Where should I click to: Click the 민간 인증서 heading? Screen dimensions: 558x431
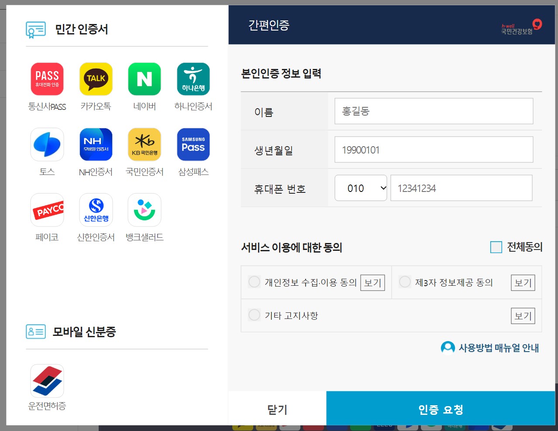point(81,29)
